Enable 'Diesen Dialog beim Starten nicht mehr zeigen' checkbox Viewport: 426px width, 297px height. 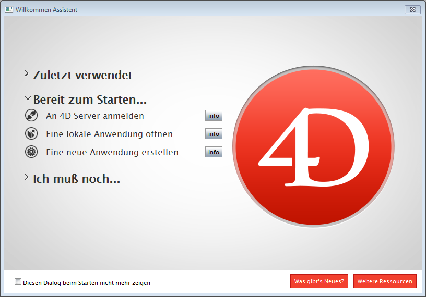[18, 282]
